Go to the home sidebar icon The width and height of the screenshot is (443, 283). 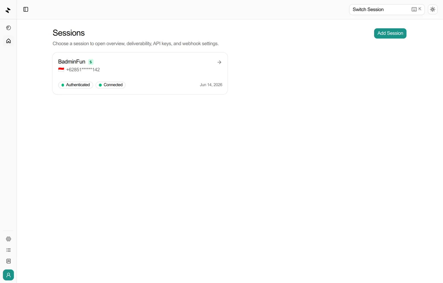pyautogui.click(x=9, y=41)
